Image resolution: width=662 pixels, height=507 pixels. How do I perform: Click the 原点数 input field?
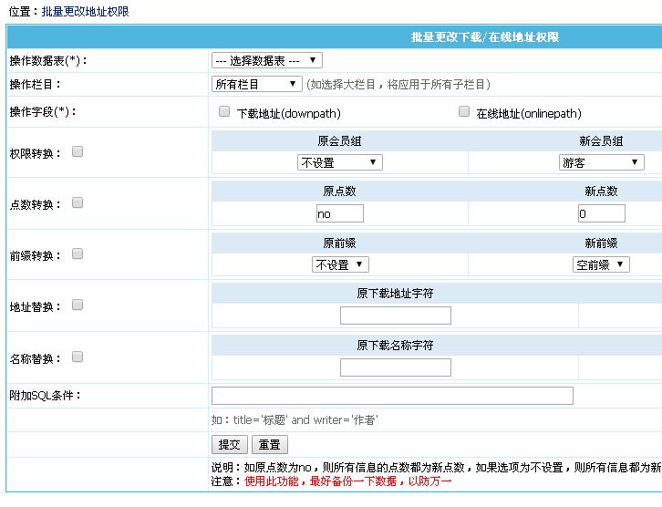(x=340, y=213)
